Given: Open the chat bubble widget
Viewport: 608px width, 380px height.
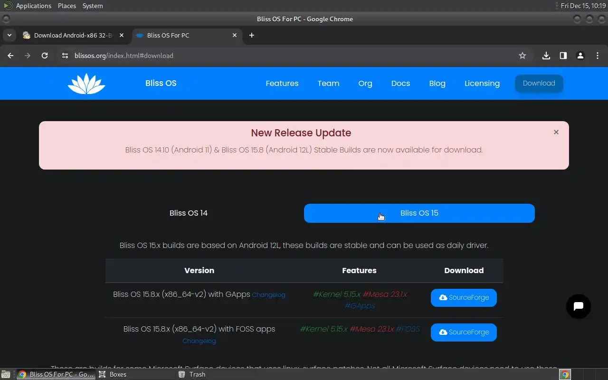Looking at the screenshot, I should point(579,306).
